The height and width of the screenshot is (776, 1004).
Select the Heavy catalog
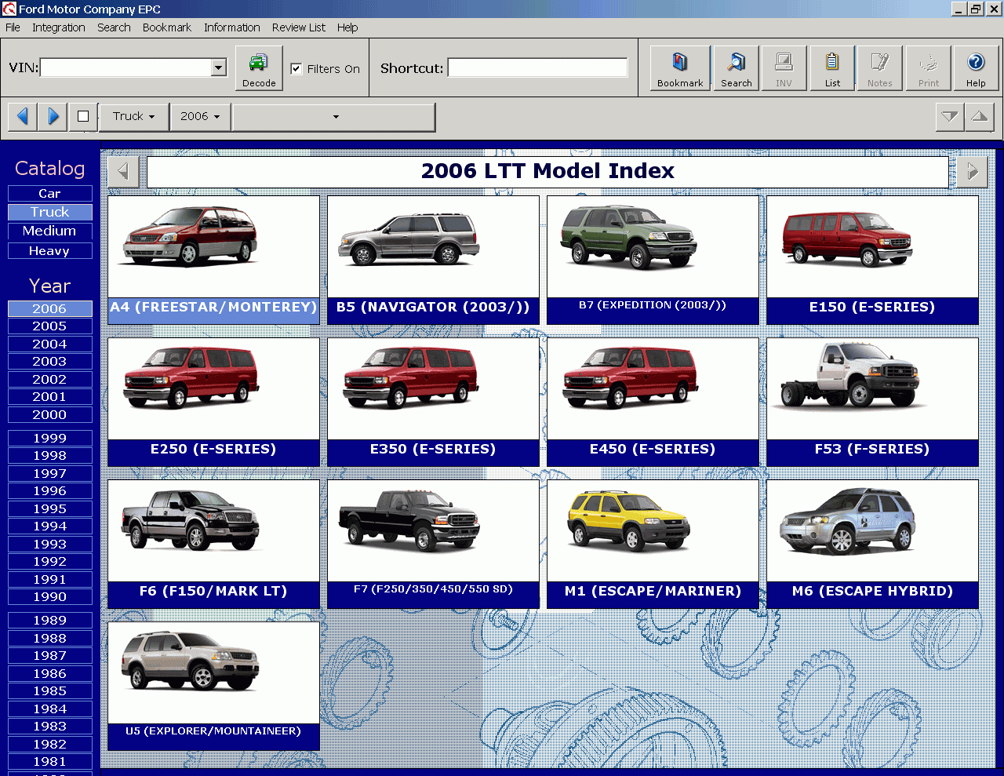coord(50,251)
